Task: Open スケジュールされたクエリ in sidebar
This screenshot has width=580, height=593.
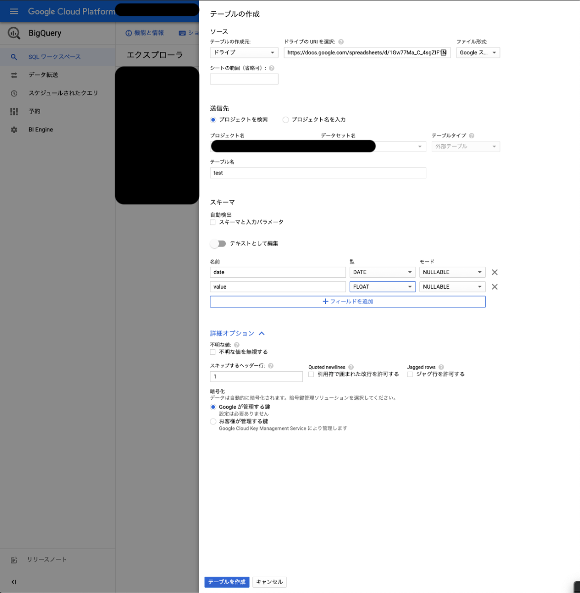Action: point(57,93)
